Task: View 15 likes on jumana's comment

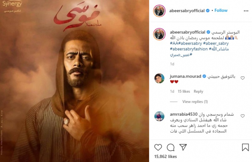Action: (184, 92)
